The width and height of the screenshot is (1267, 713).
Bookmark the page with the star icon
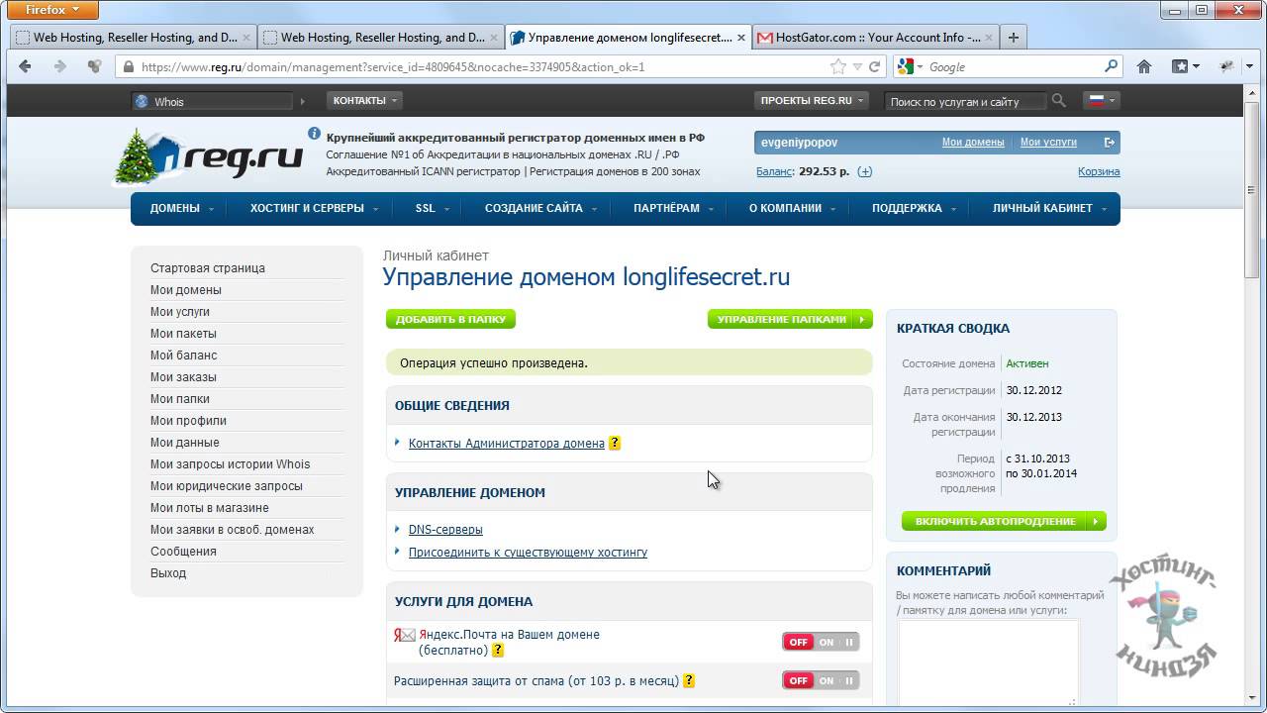[838, 66]
